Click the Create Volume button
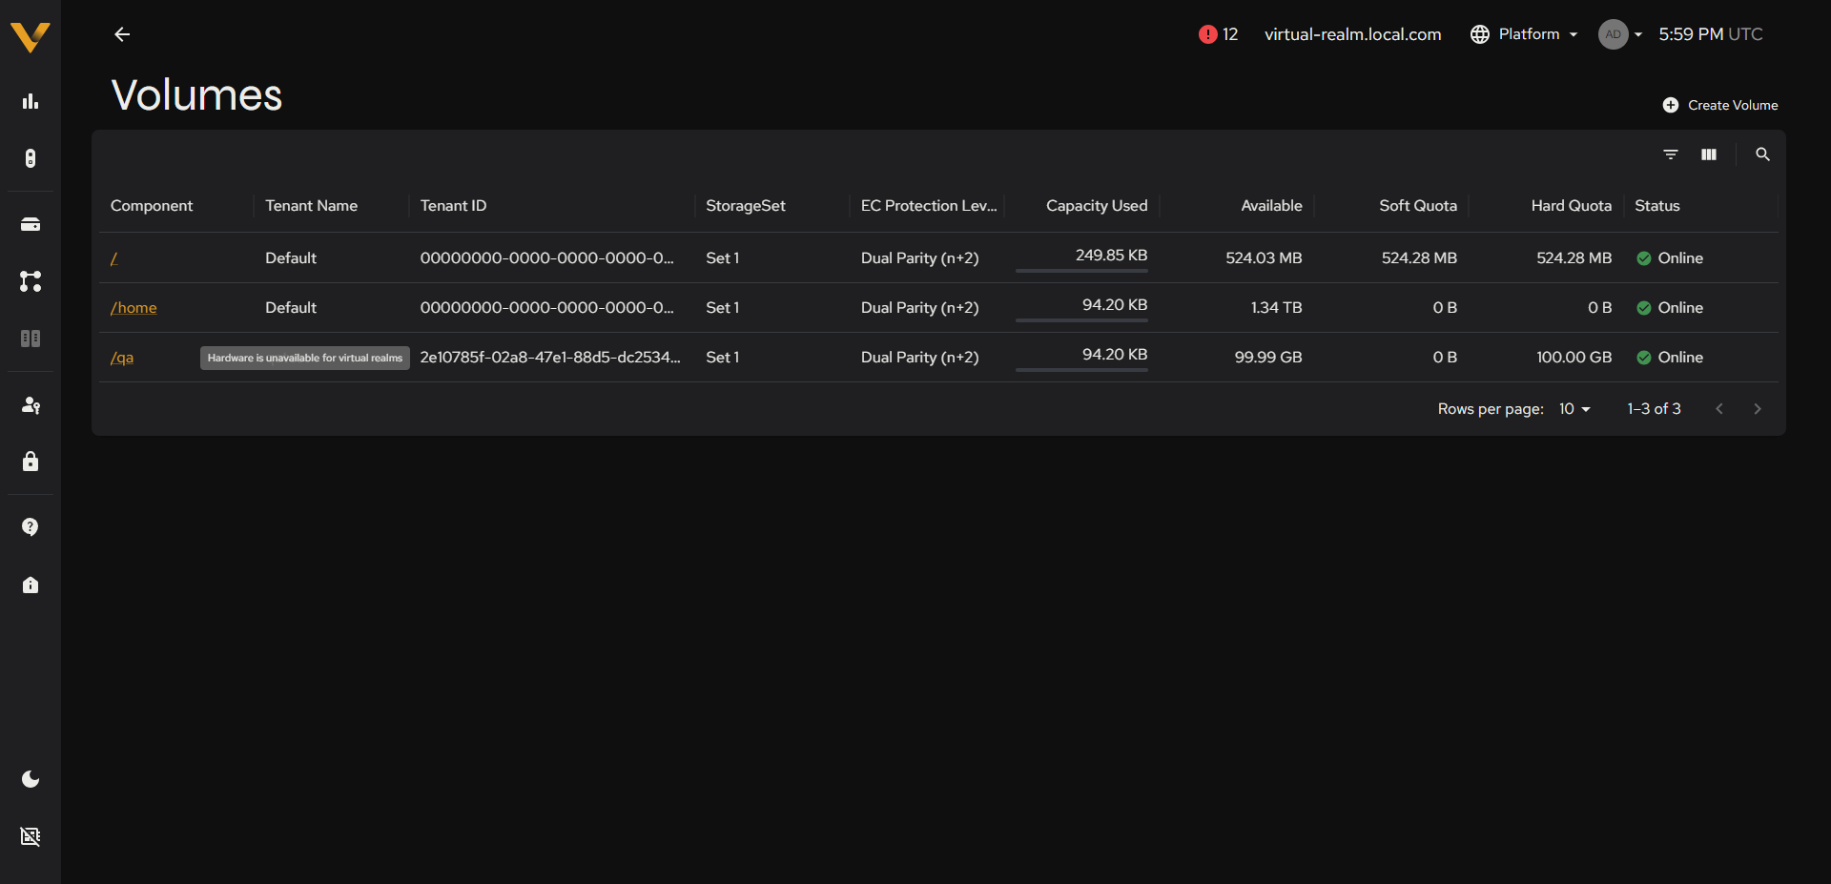The height and width of the screenshot is (884, 1831). tap(1720, 105)
